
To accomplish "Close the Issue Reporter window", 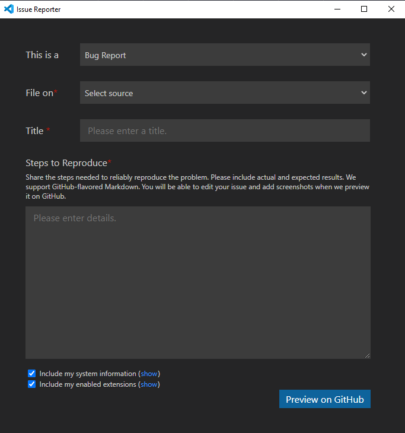I will click(x=391, y=9).
